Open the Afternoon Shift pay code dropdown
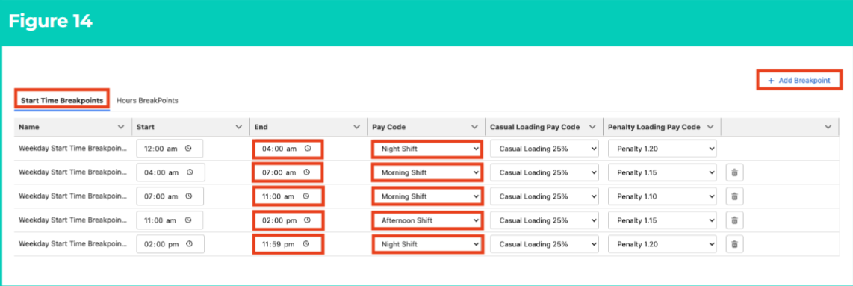The width and height of the screenshot is (853, 286). (x=427, y=220)
